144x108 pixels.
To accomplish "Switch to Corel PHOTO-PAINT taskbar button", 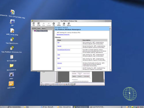I will point(97,107).
